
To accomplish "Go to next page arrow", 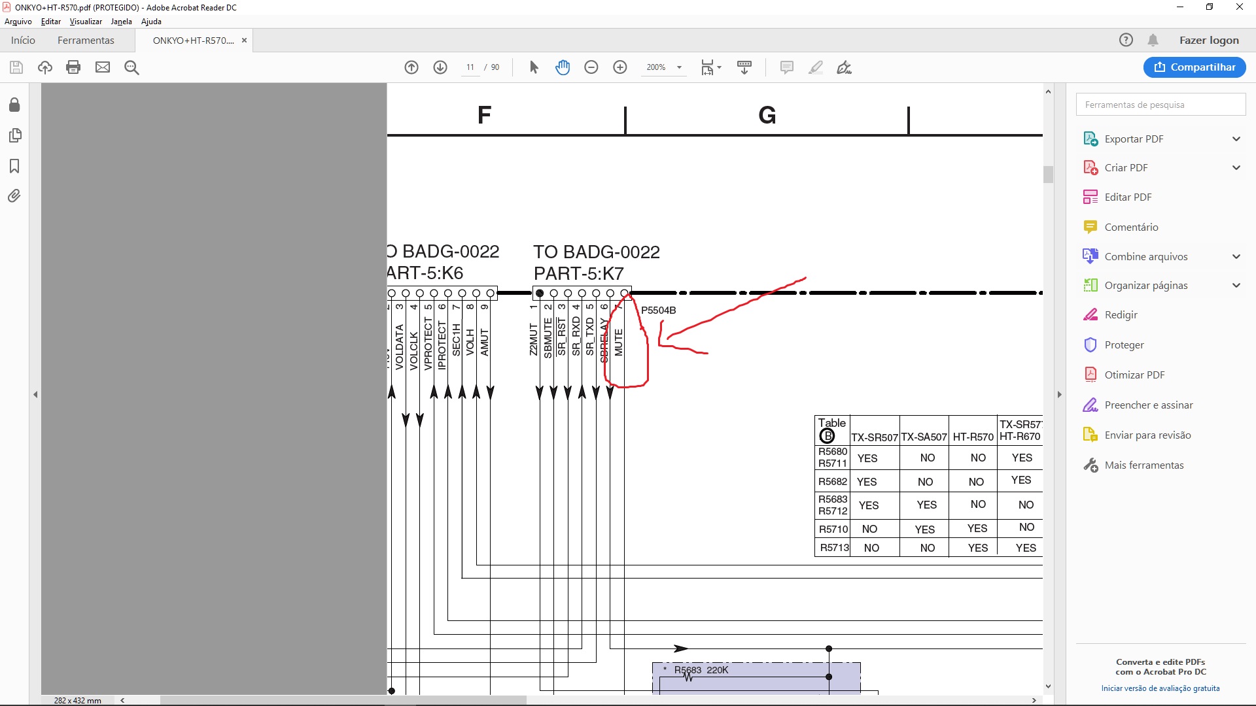I will [x=440, y=67].
